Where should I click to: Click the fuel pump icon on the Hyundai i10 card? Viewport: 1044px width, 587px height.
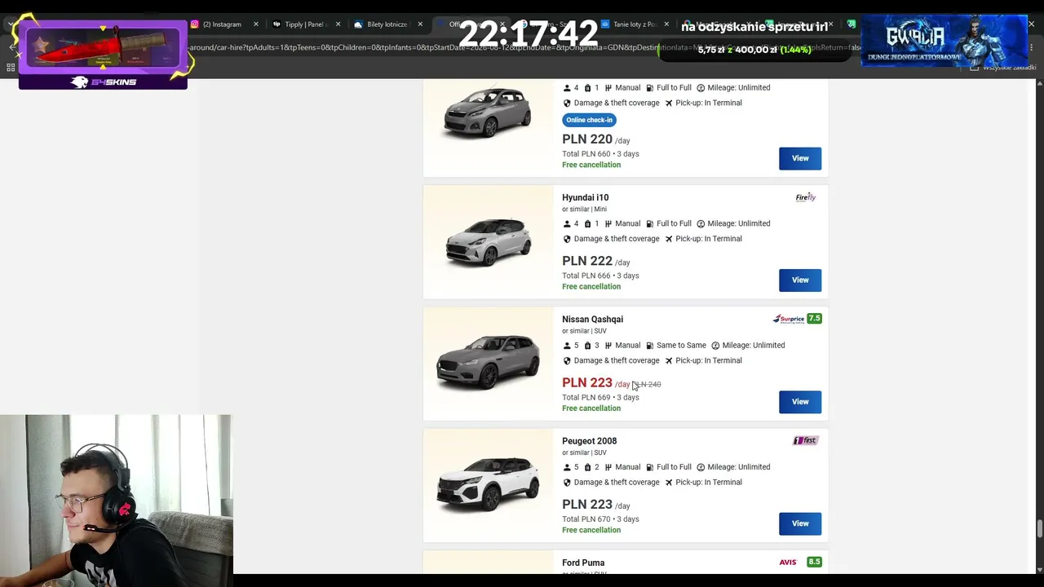click(x=650, y=223)
